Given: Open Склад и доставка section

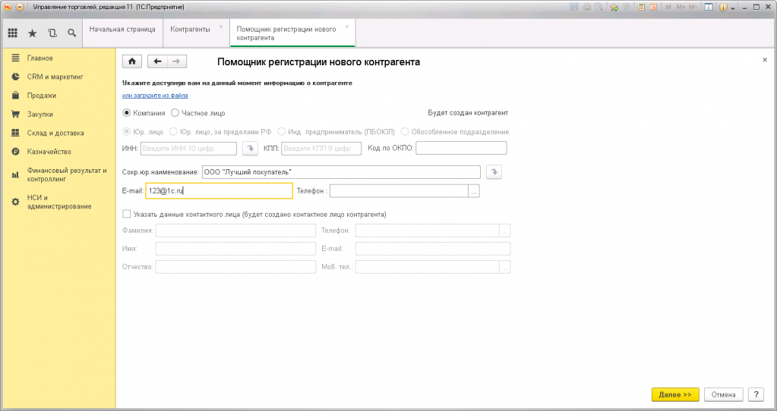Looking at the screenshot, I should click(x=55, y=133).
